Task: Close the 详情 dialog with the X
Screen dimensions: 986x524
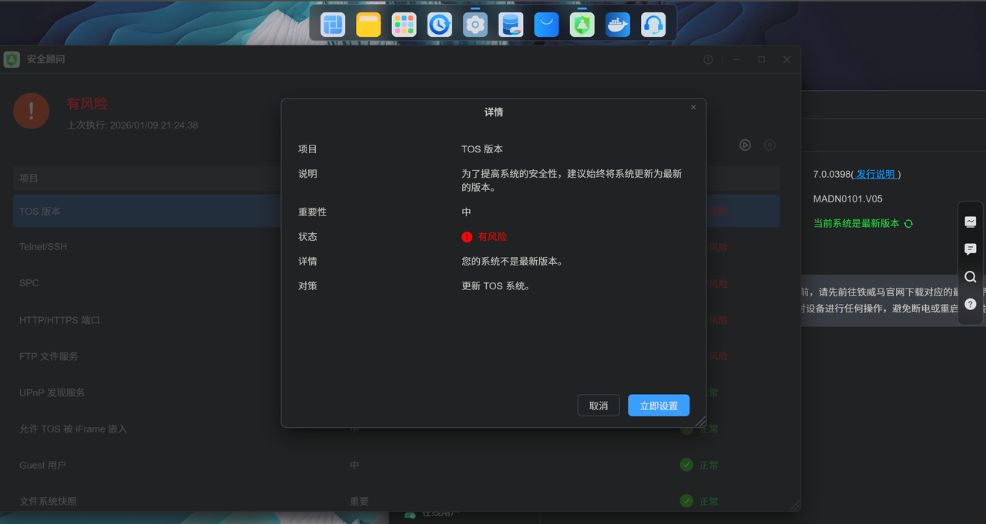Action: (693, 108)
